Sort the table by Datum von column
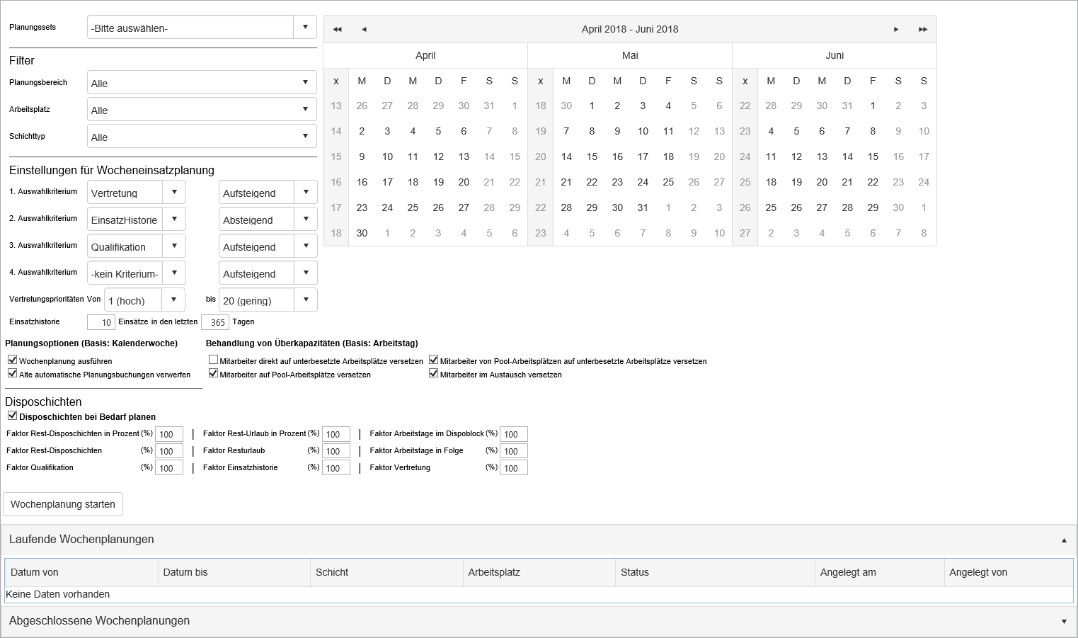The width and height of the screenshot is (1078, 638). tap(81, 572)
